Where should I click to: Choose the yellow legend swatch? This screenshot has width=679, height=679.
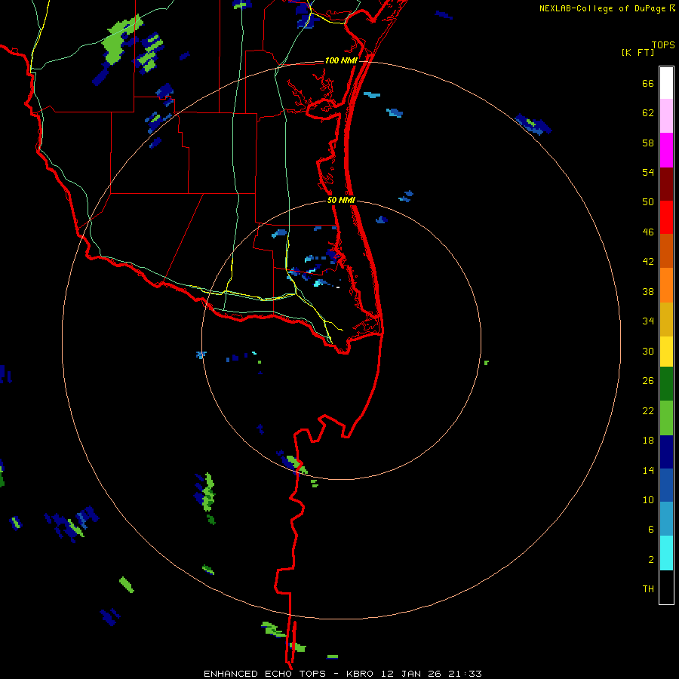(x=666, y=352)
